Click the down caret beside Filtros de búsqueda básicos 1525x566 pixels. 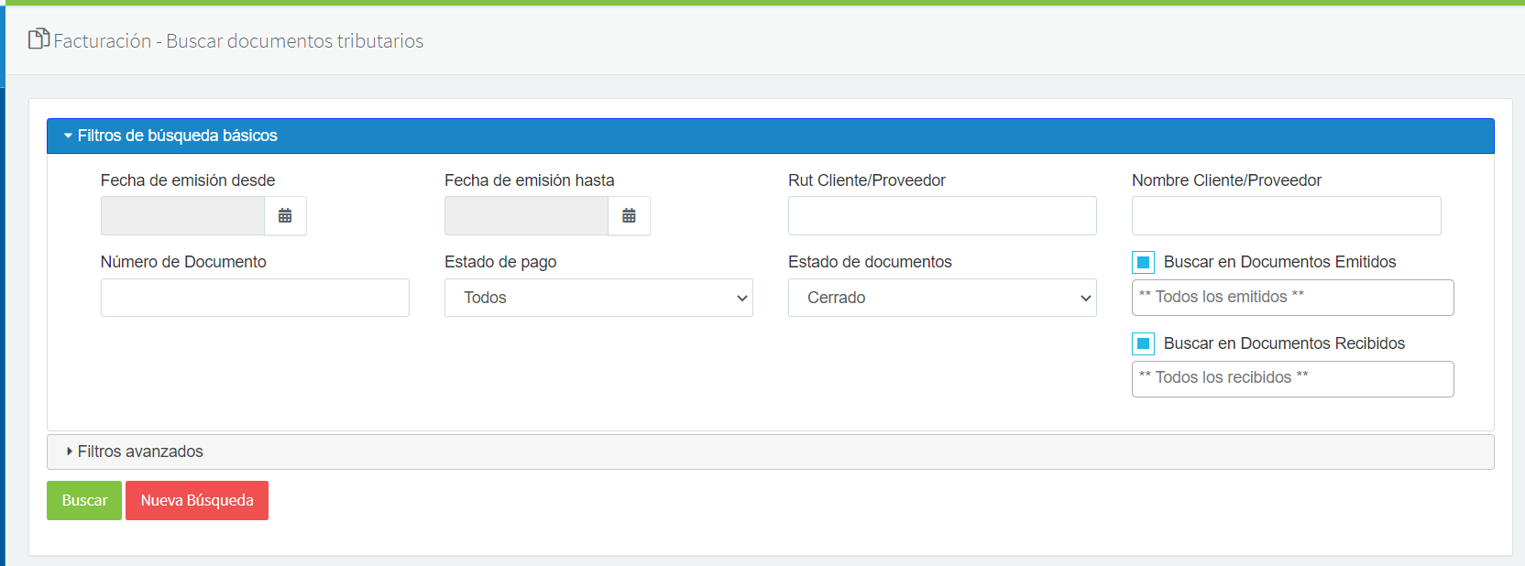[68, 136]
